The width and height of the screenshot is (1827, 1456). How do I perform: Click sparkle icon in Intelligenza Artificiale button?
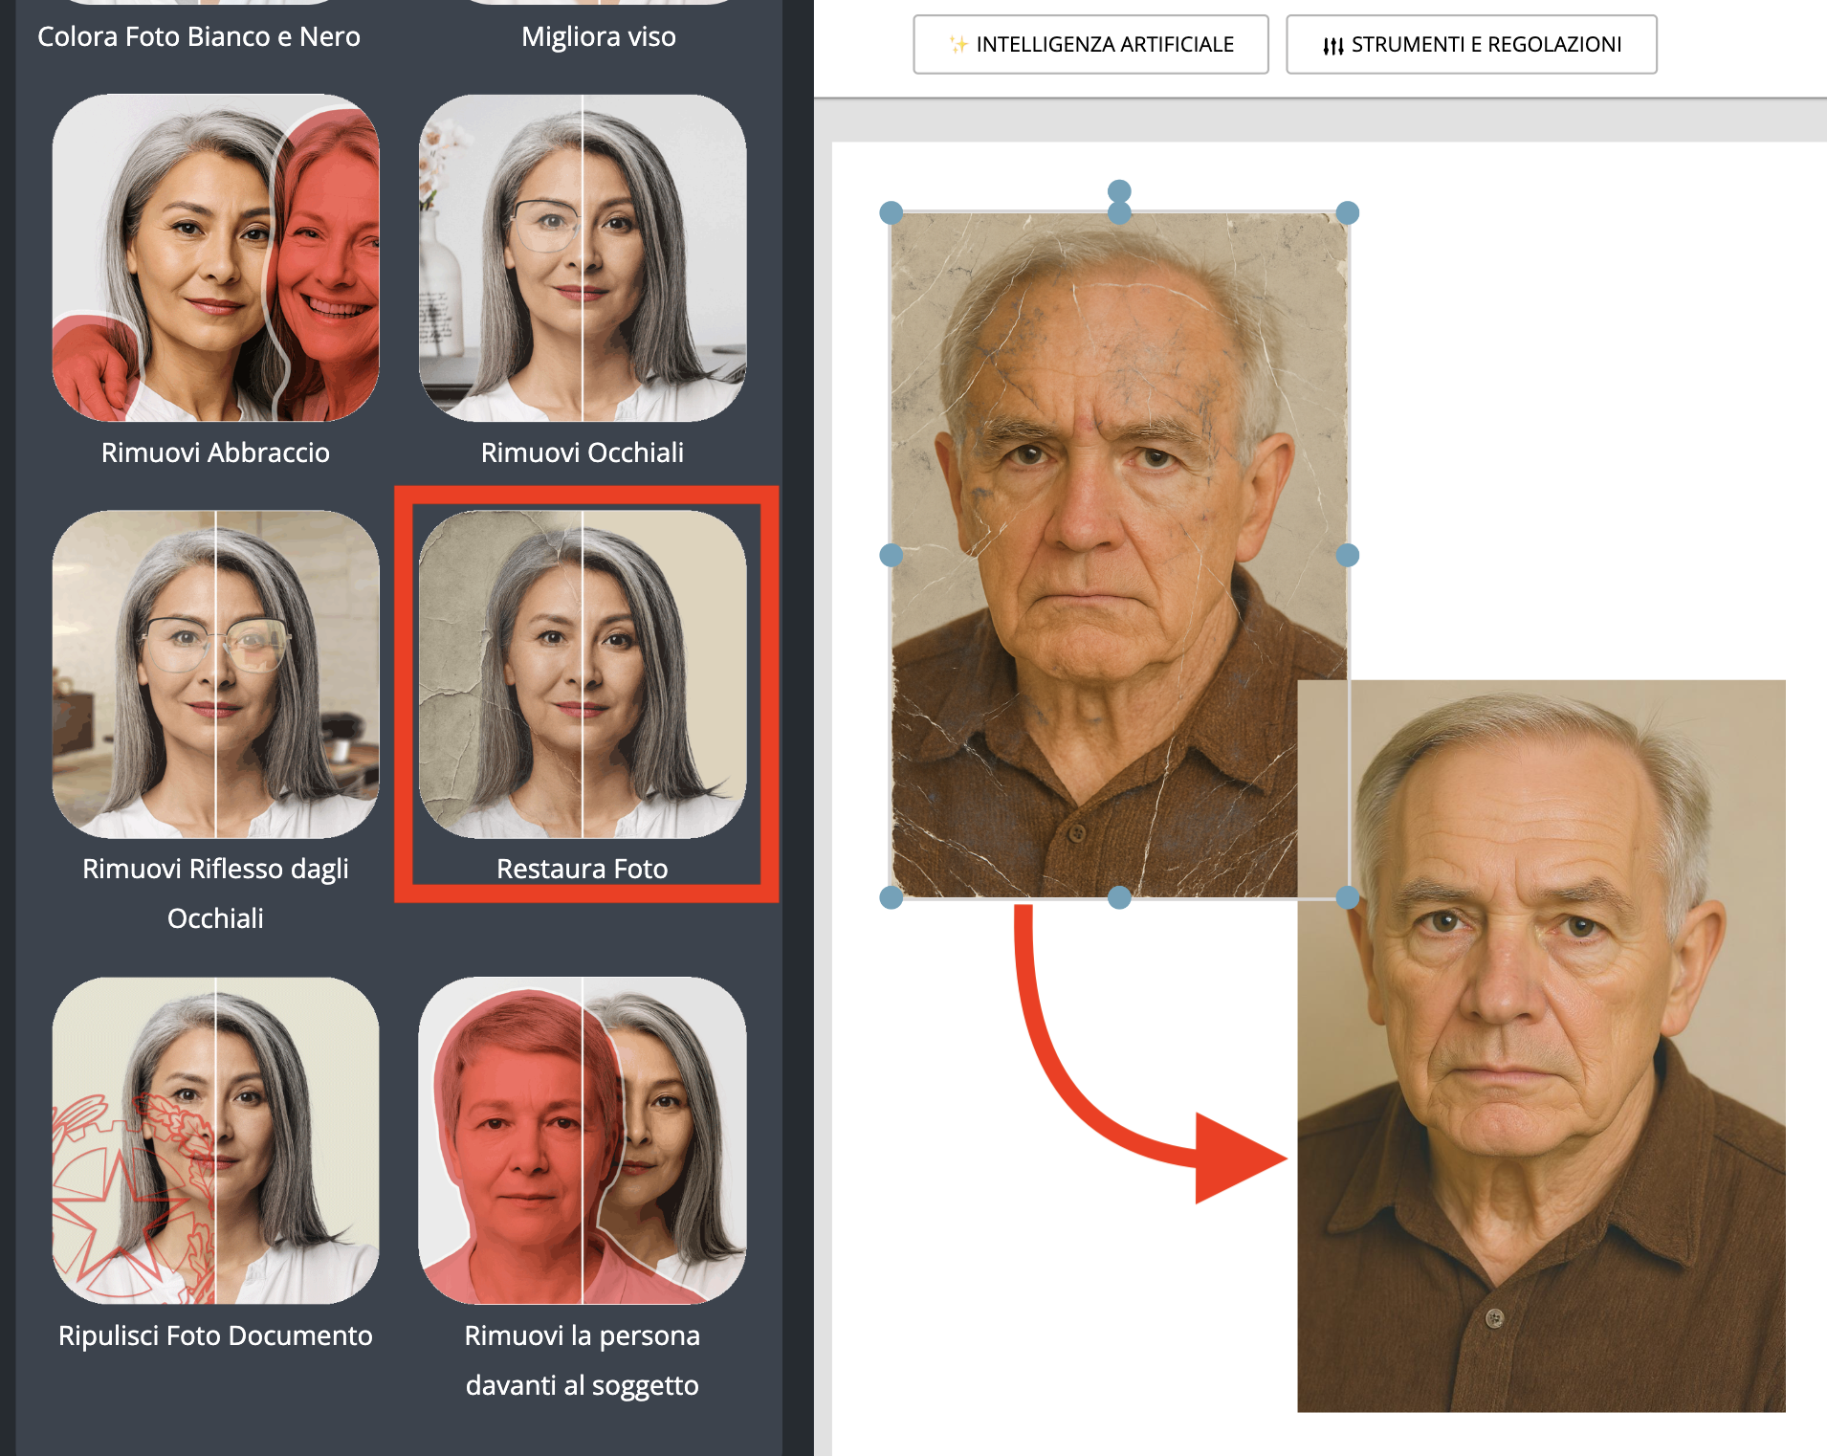(958, 44)
